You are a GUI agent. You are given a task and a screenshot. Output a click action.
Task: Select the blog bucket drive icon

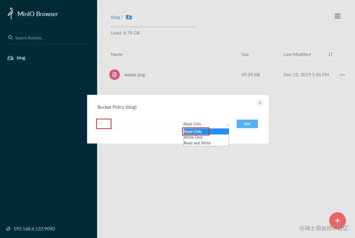[10, 58]
